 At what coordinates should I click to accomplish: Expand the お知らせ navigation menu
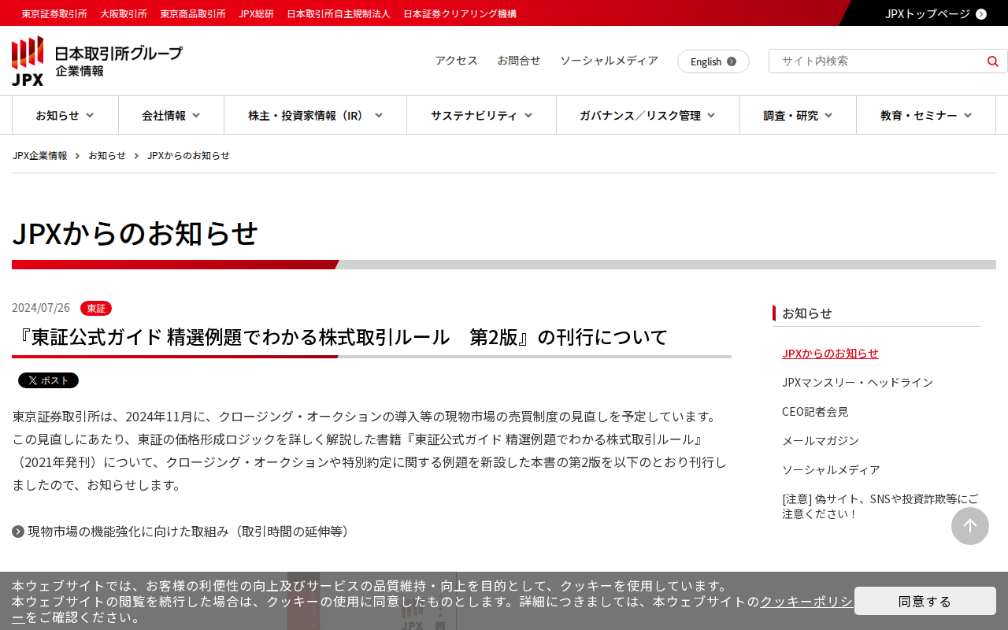pos(65,116)
